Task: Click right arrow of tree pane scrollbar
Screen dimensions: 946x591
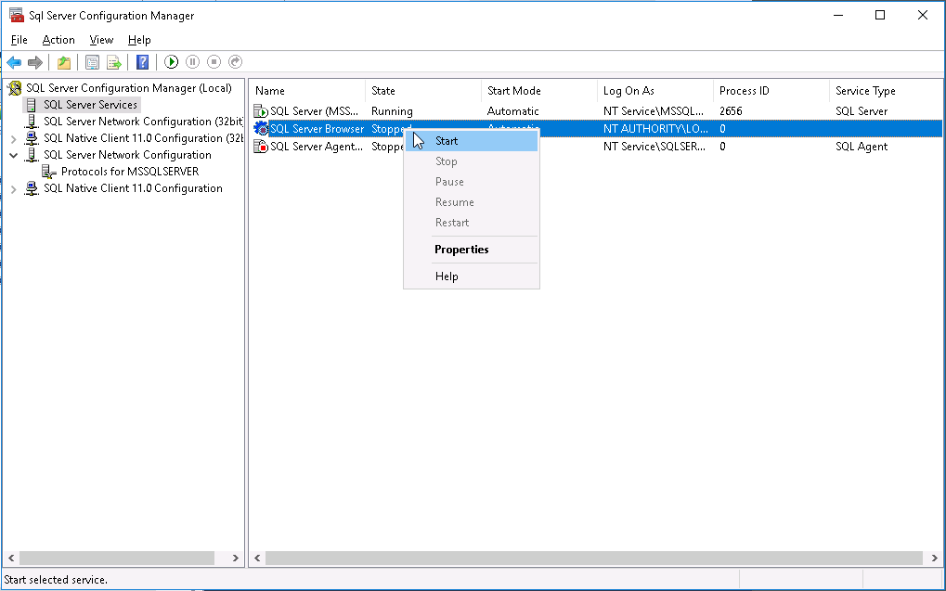Action: pos(235,559)
